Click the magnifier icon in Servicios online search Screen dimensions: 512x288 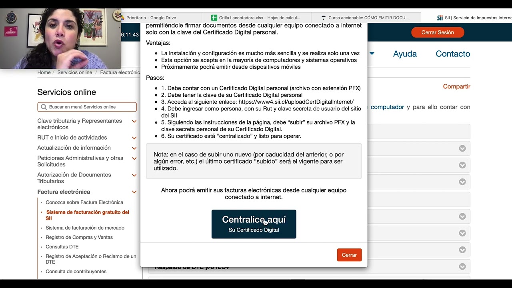[x=44, y=107]
